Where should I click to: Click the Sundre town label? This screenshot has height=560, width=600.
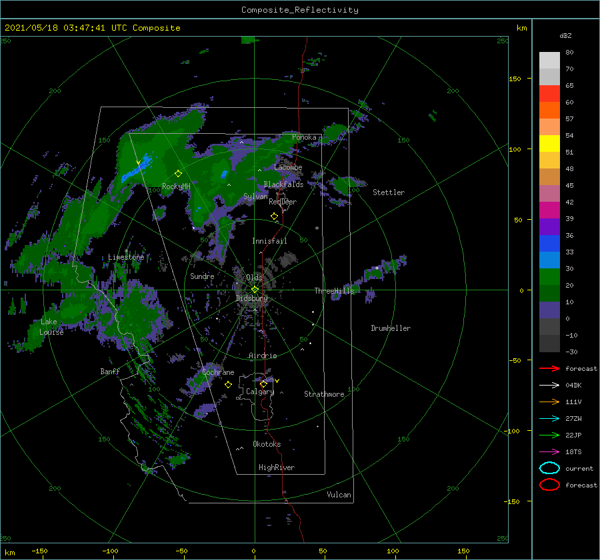202,276
